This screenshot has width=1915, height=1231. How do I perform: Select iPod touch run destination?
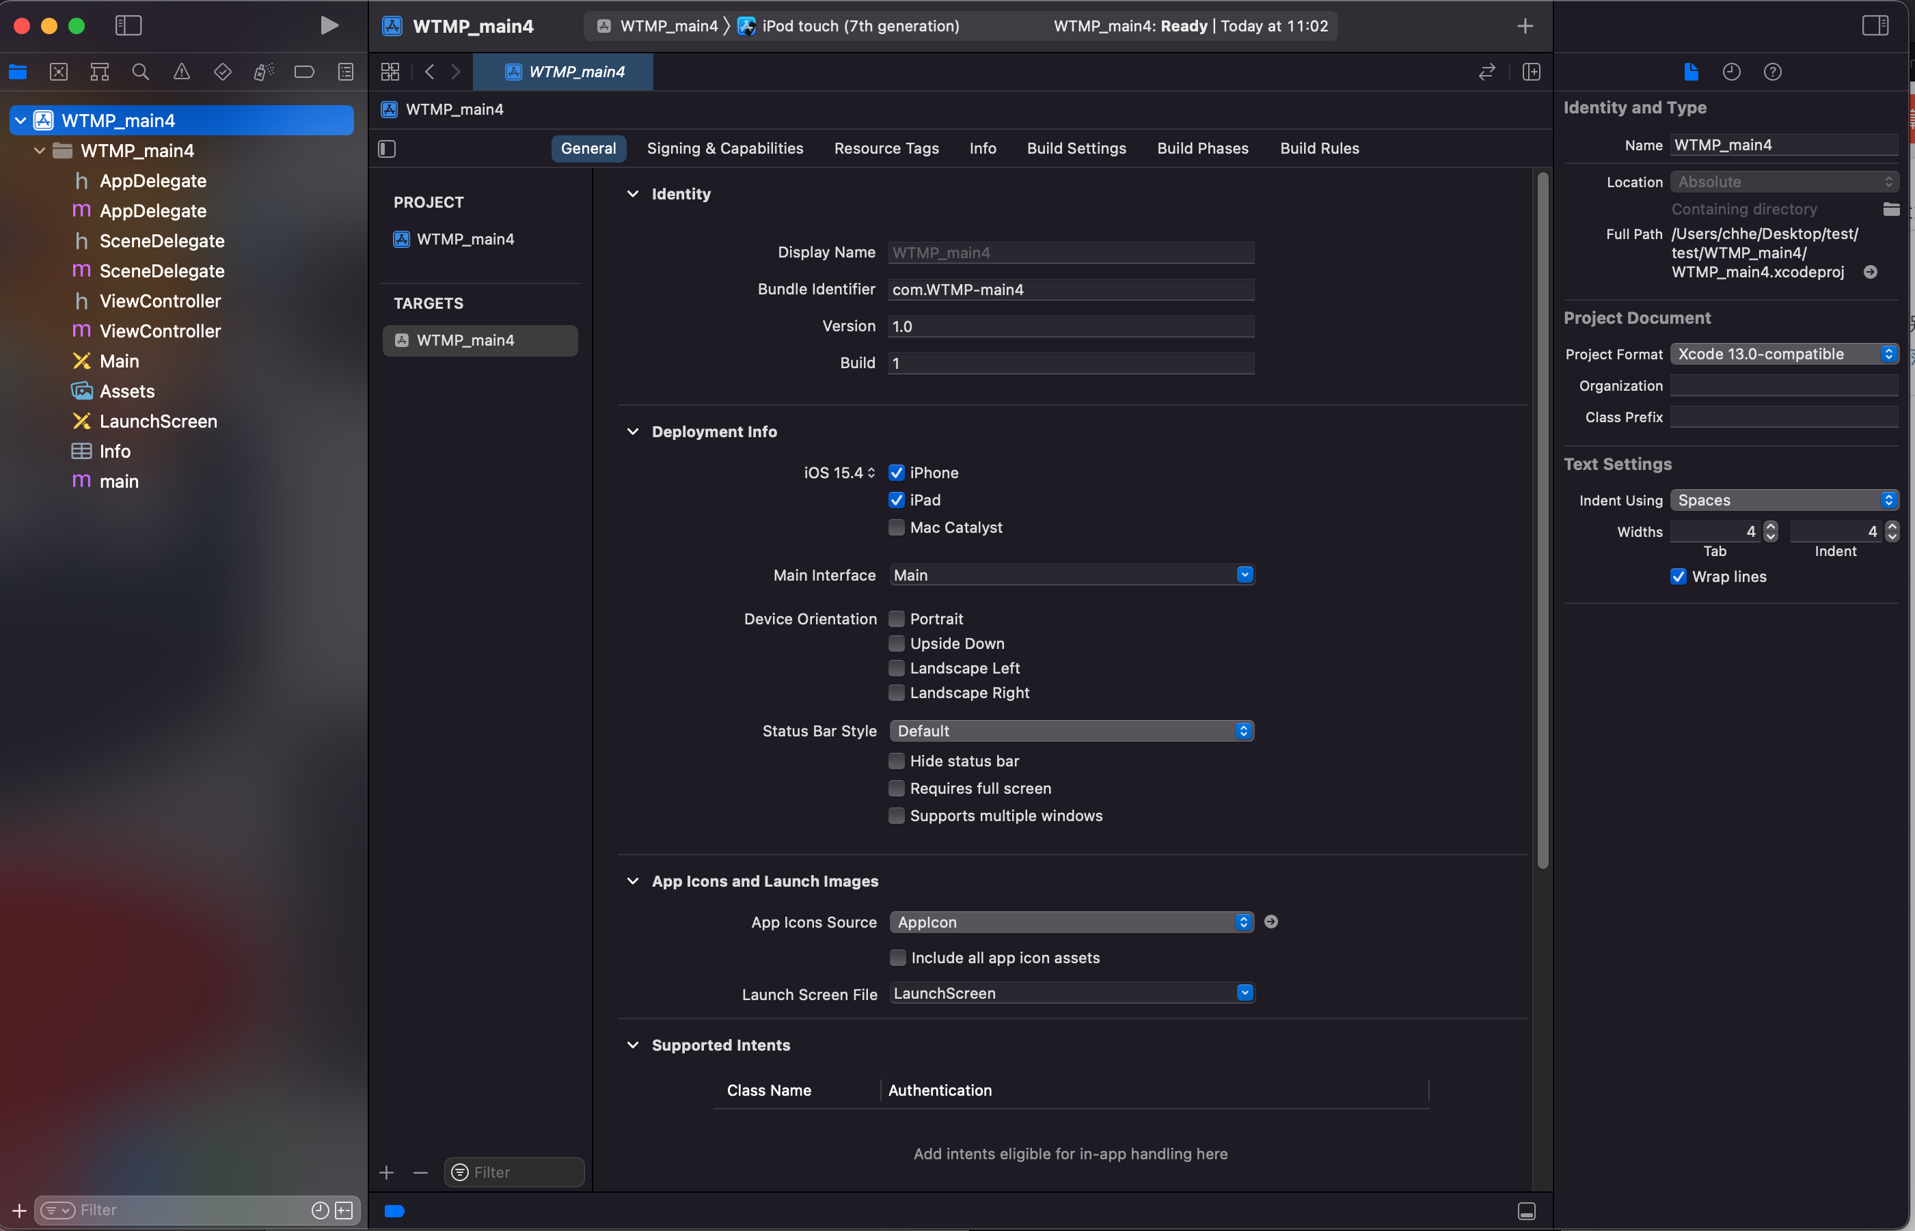[848, 25]
